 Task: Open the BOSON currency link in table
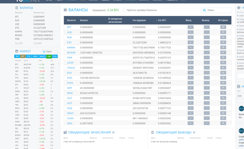coord(71,52)
